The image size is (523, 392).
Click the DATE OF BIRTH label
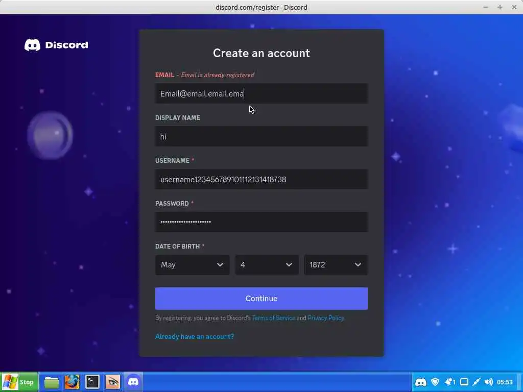177,247
